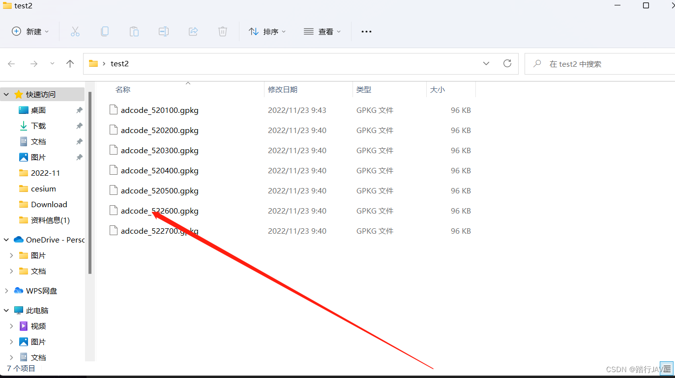Unpin 桌面 using its pin icon
Viewport: 675px width, 378px height.
pos(79,110)
